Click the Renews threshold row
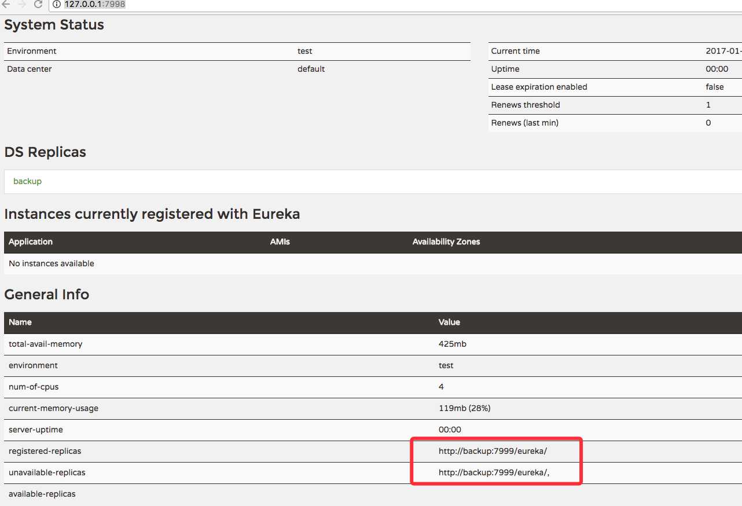Viewport: 742px width, 506px height. tap(615, 105)
